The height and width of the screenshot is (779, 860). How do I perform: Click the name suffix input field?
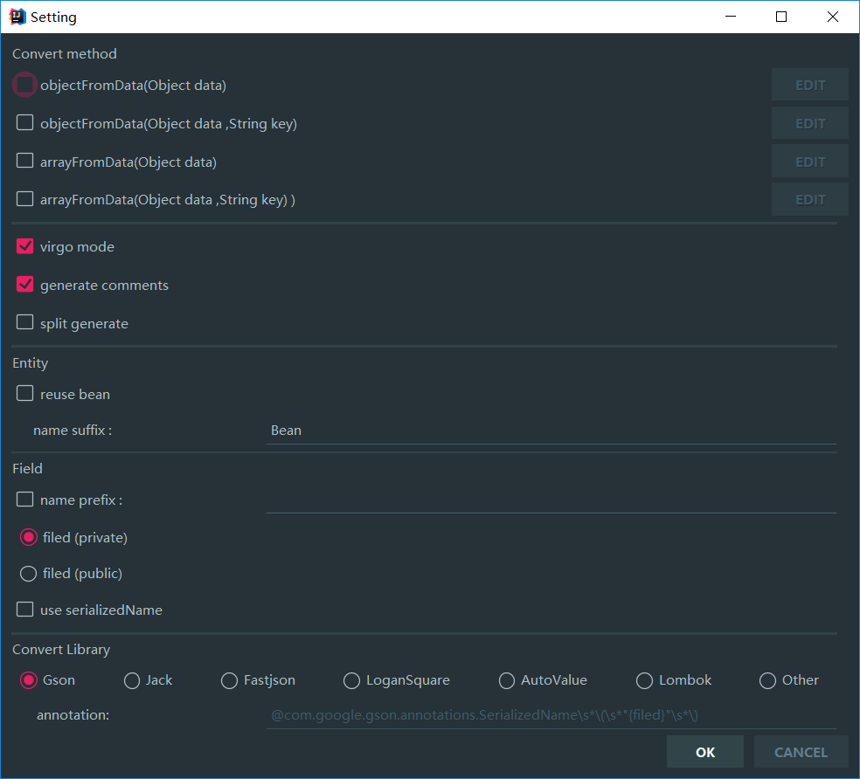551,431
